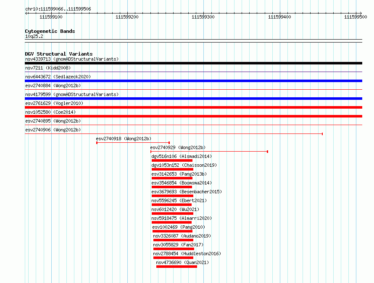Select the red nsv2788454 variant bar
This screenshot has width=374, height=283.
(x=174, y=258)
